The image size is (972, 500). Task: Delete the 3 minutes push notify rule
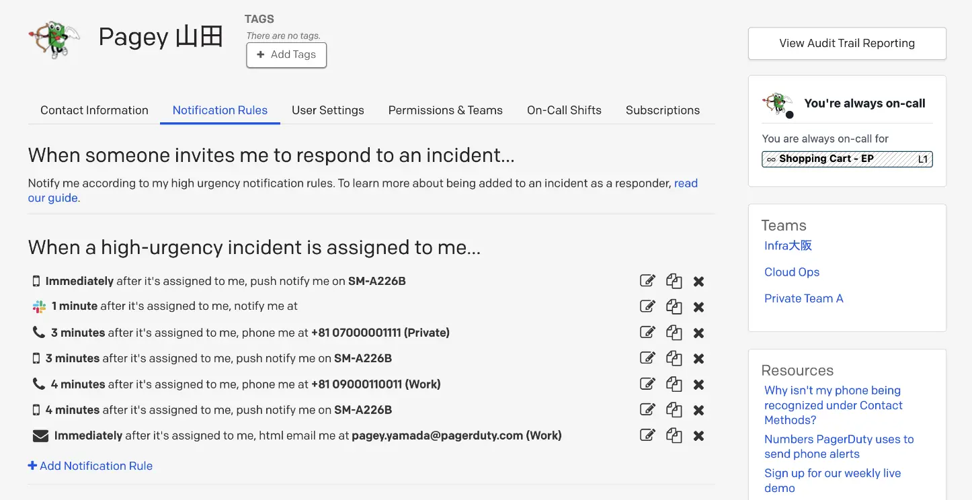tap(699, 359)
